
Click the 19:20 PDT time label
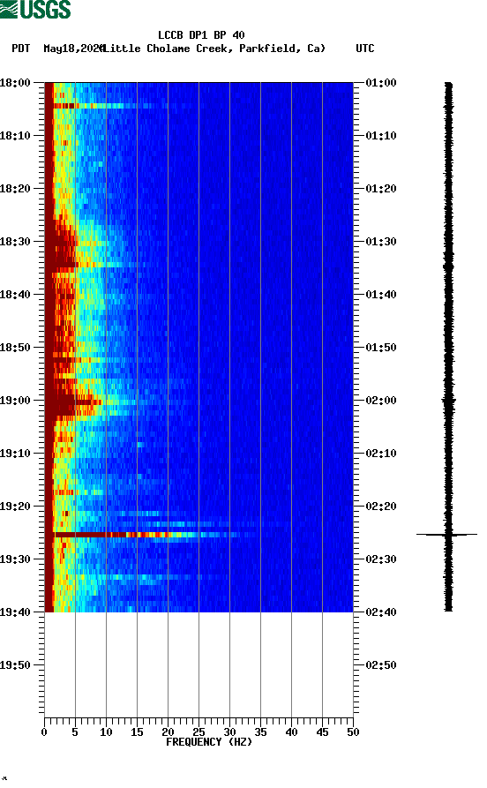(15, 507)
